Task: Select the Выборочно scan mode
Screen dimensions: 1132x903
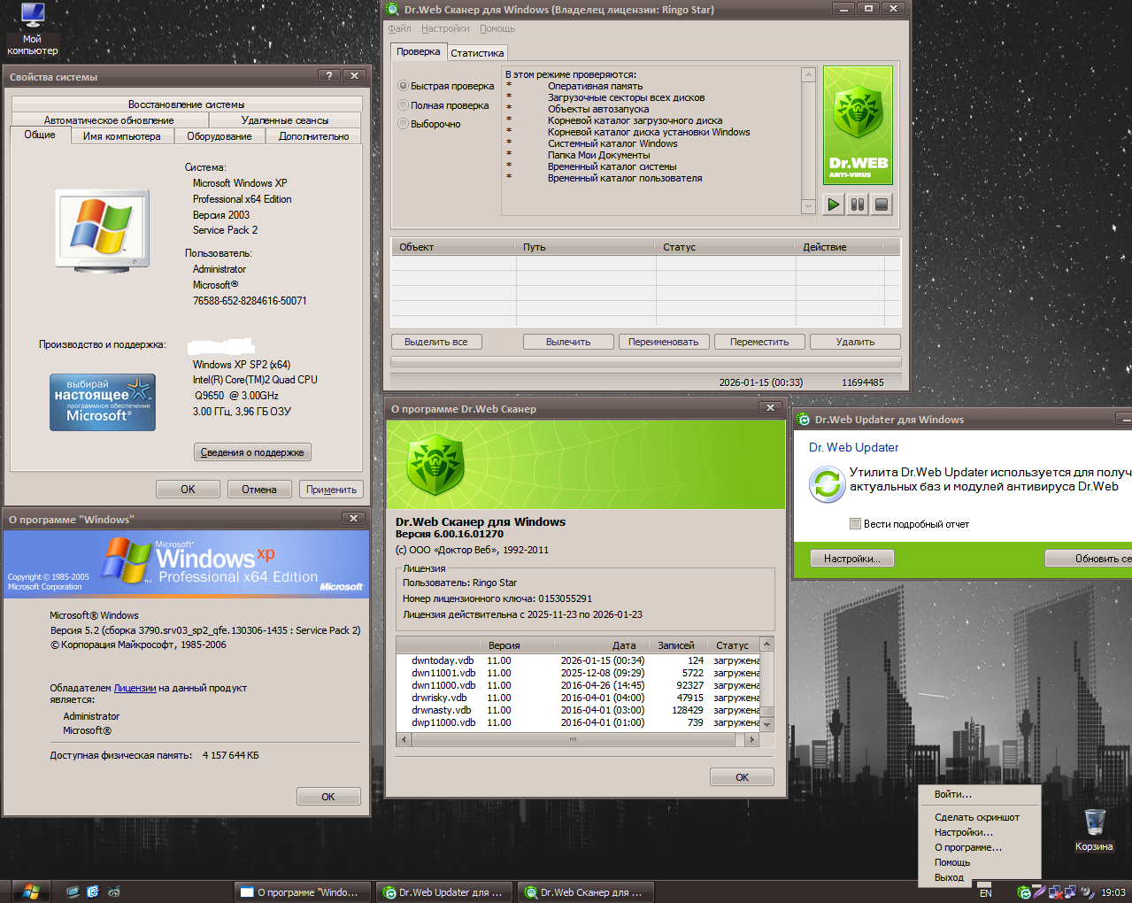Action: tap(429, 124)
